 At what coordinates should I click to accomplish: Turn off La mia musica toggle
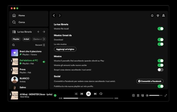(x=160, y=44)
